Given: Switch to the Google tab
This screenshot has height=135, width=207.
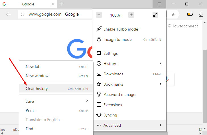Looking at the screenshot, I should point(29,4).
